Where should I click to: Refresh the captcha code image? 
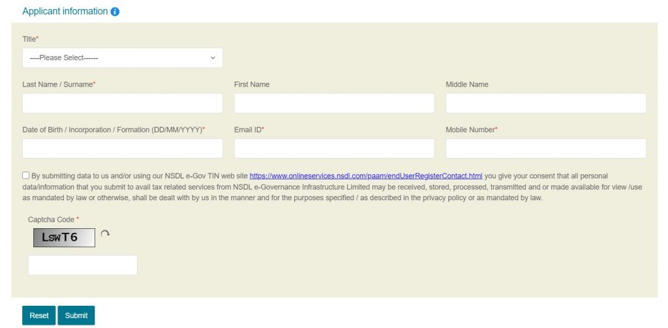[x=105, y=234]
